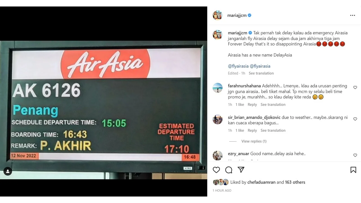Expand View replies (1)

point(254,141)
